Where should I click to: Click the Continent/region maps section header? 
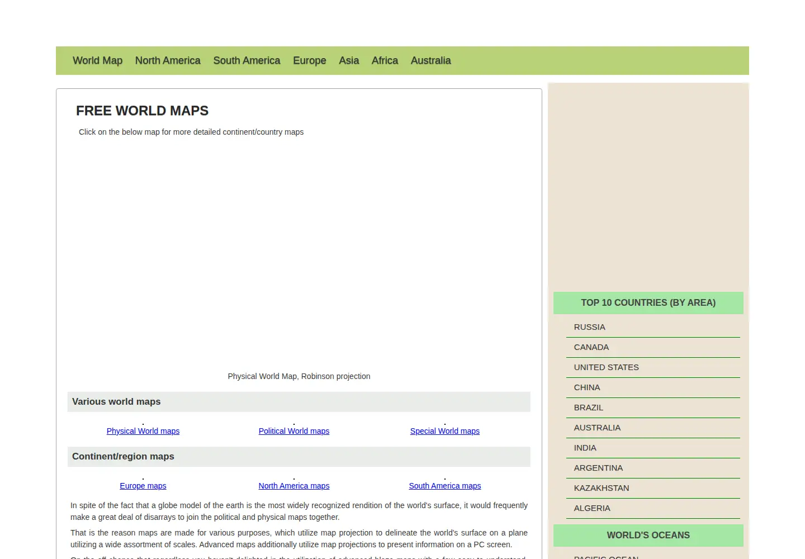point(299,457)
